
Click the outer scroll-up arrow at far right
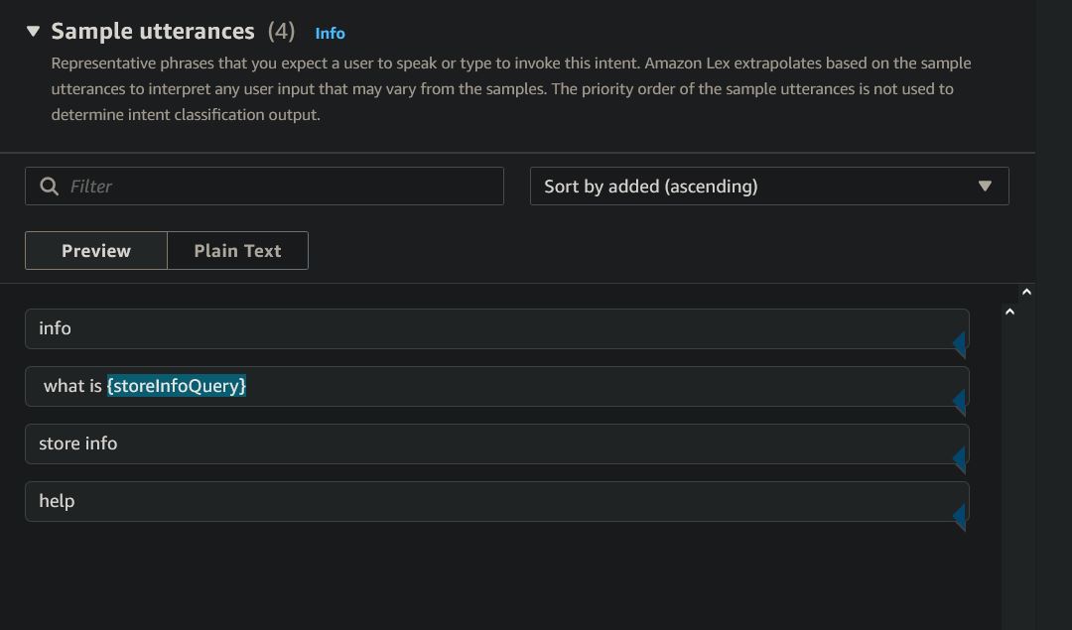1026,292
